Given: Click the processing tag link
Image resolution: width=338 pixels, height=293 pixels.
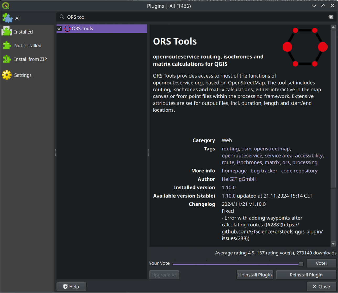Looking at the screenshot, I should point(305,162).
